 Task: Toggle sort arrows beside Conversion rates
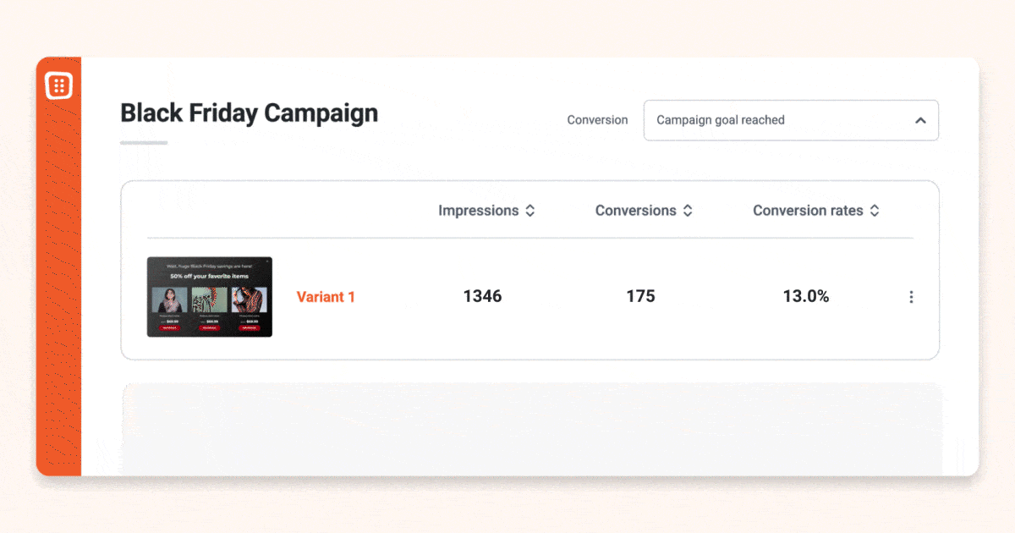tap(875, 211)
